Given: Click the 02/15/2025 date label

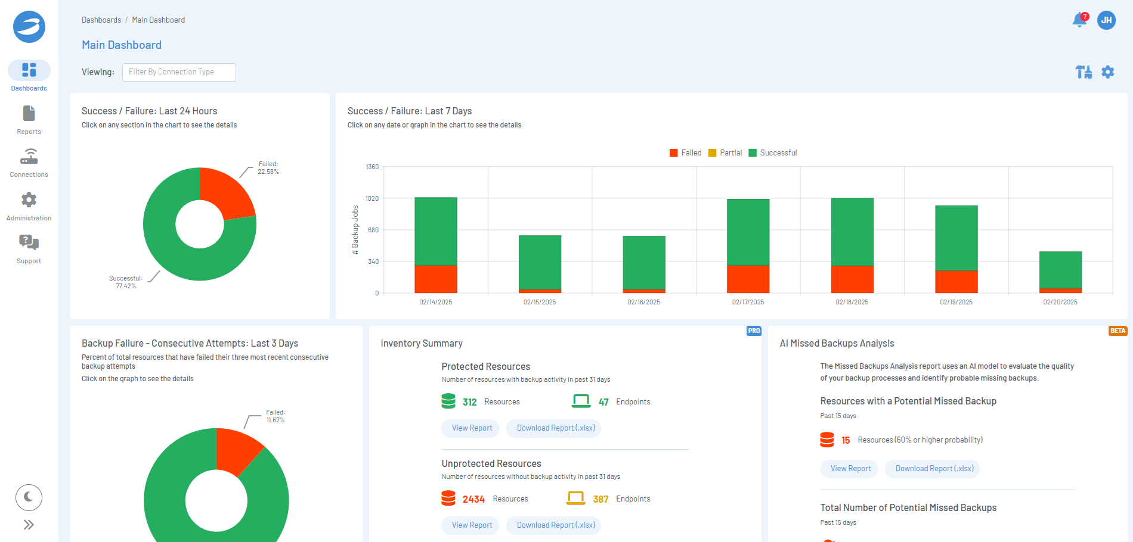Looking at the screenshot, I should 540,302.
